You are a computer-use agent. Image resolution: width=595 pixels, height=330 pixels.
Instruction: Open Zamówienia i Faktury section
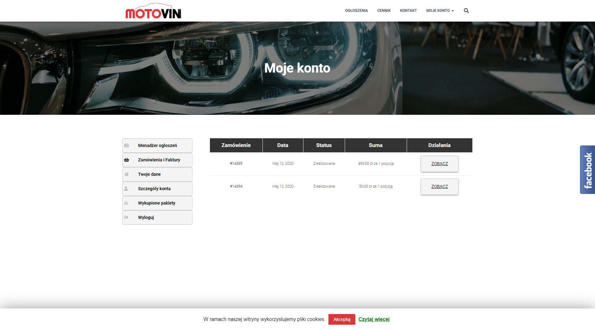(159, 160)
